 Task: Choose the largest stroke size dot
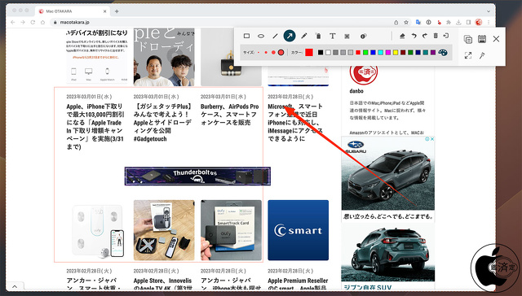point(281,52)
